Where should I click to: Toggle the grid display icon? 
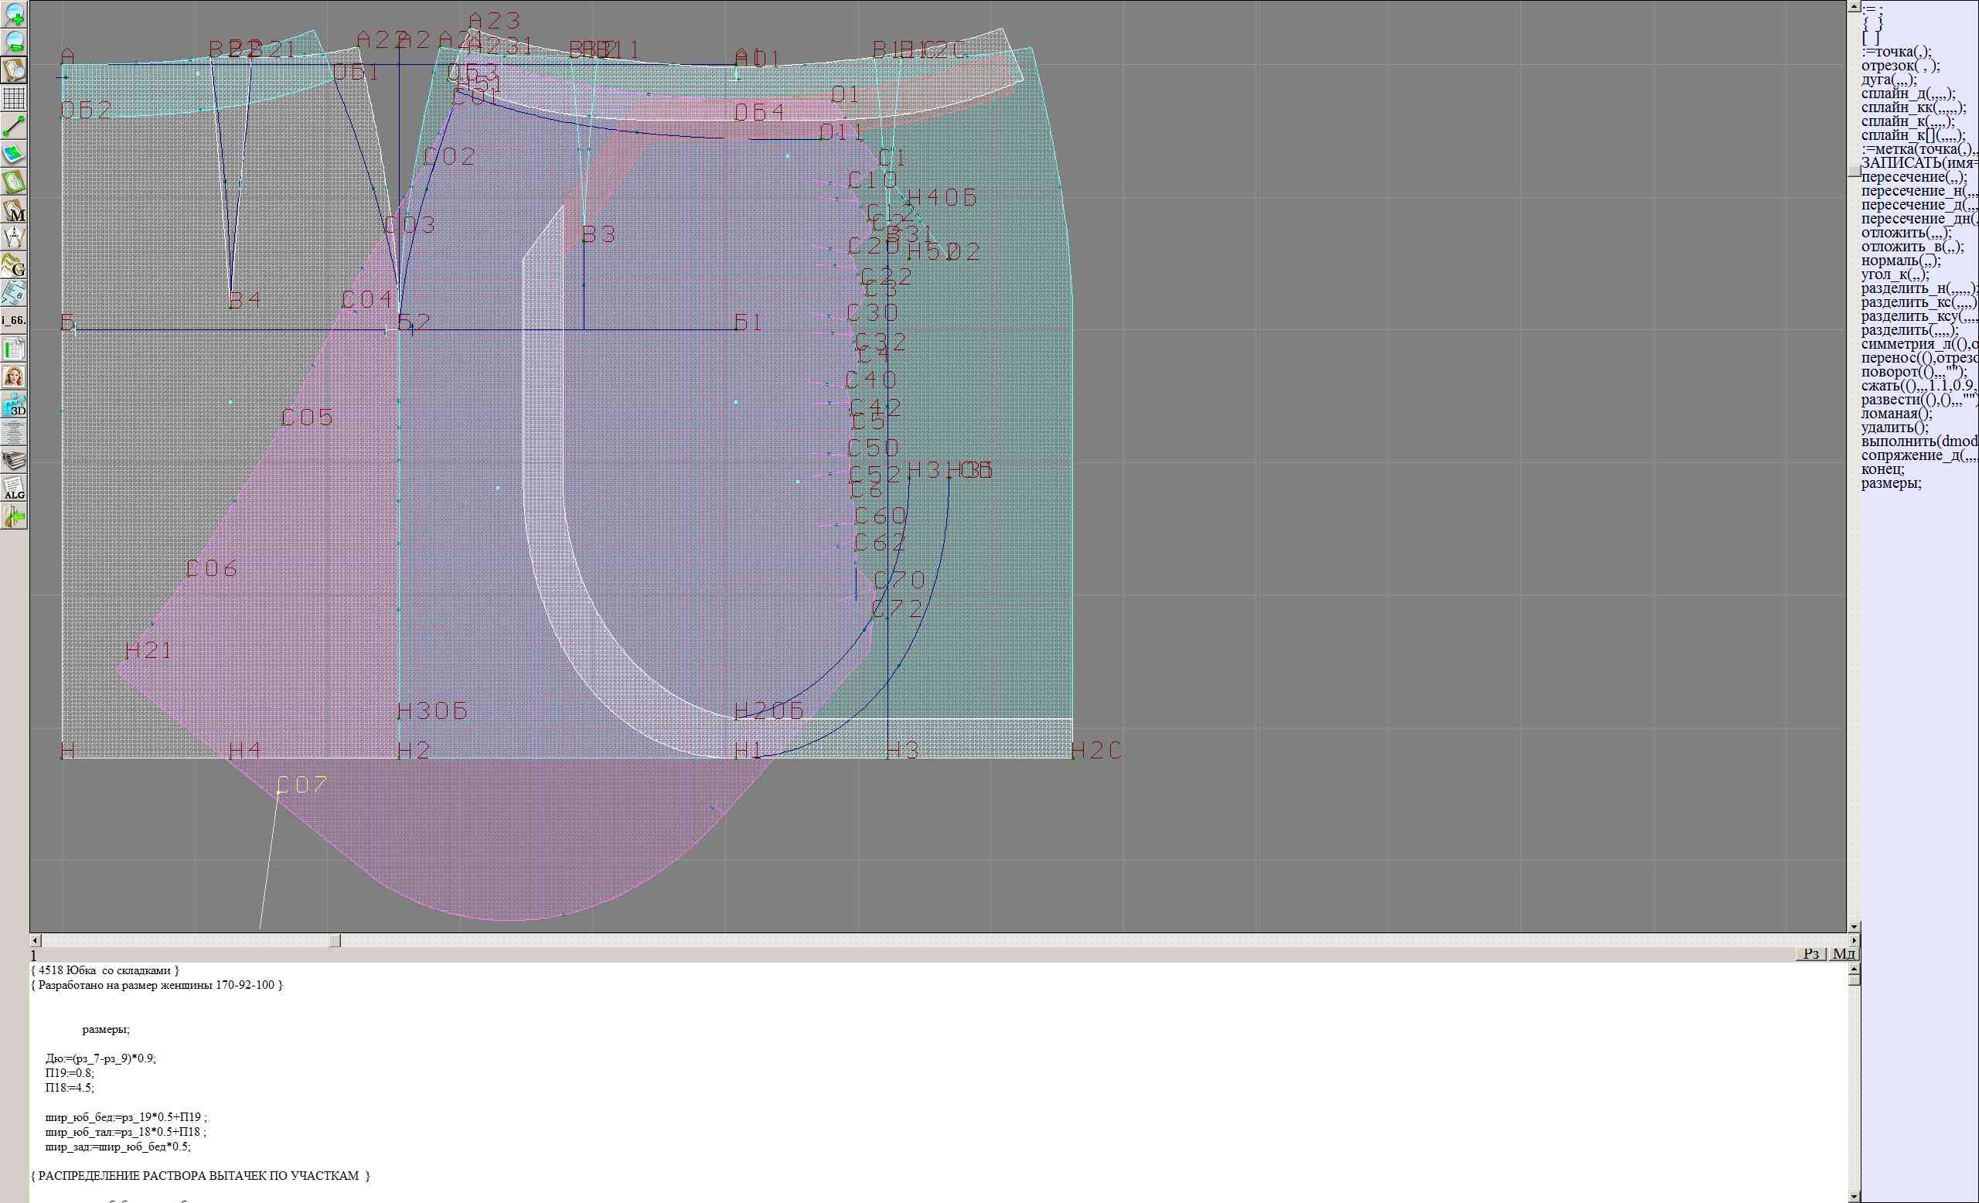point(15,98)
